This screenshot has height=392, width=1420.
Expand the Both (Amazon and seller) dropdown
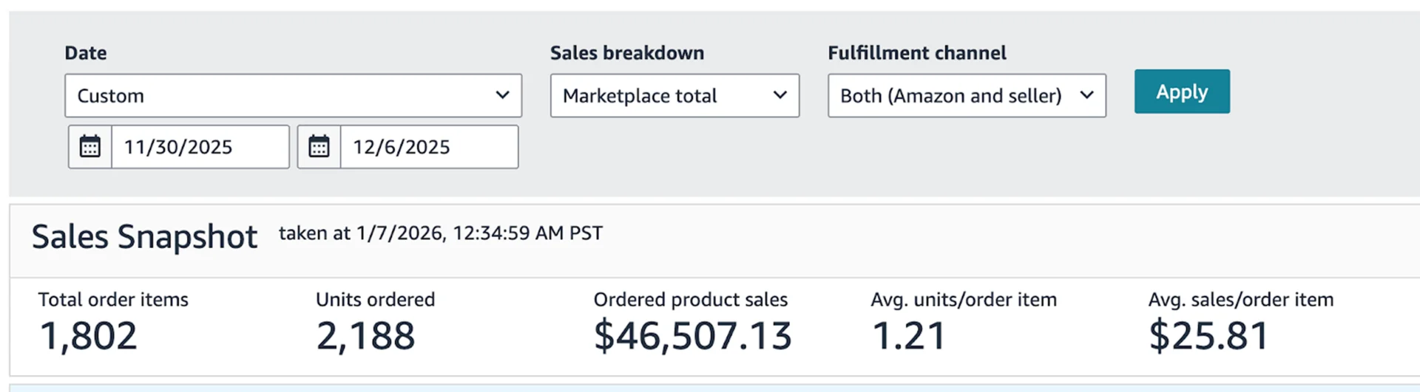pyautogui.click(x=966, y=95)
